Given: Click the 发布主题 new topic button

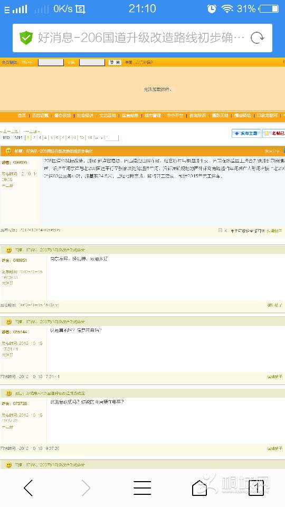Looking at the screenshot, I should pos(246,133).
